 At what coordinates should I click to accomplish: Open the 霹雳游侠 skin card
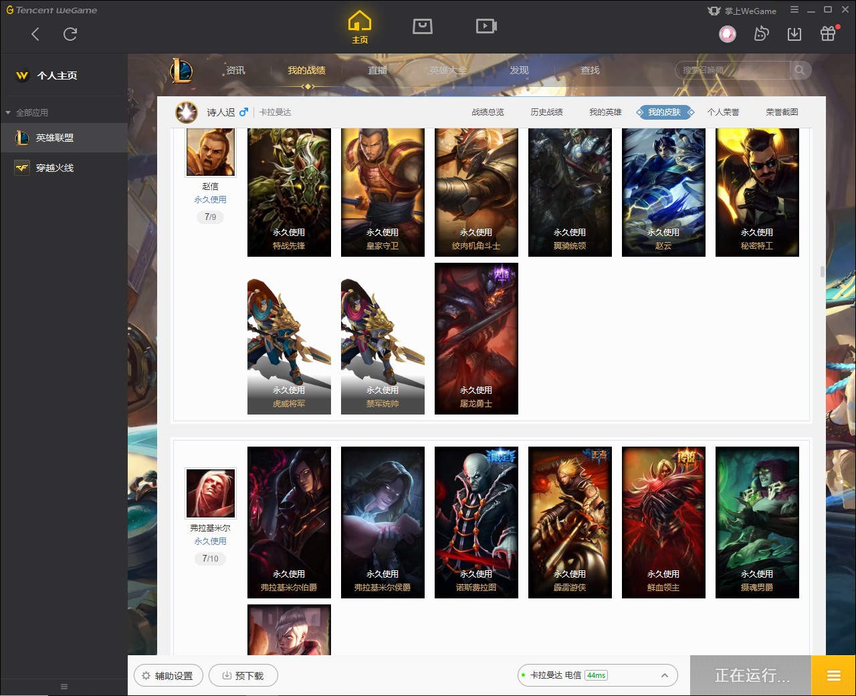(570, 522)
